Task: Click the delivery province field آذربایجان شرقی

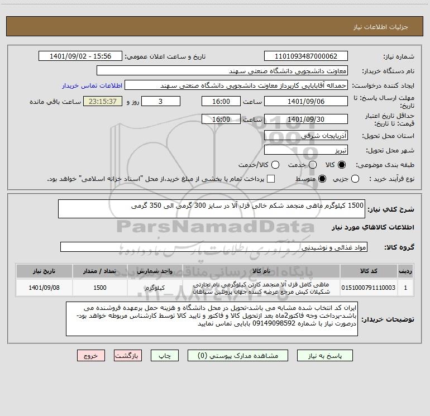Action: coord(306,136)
